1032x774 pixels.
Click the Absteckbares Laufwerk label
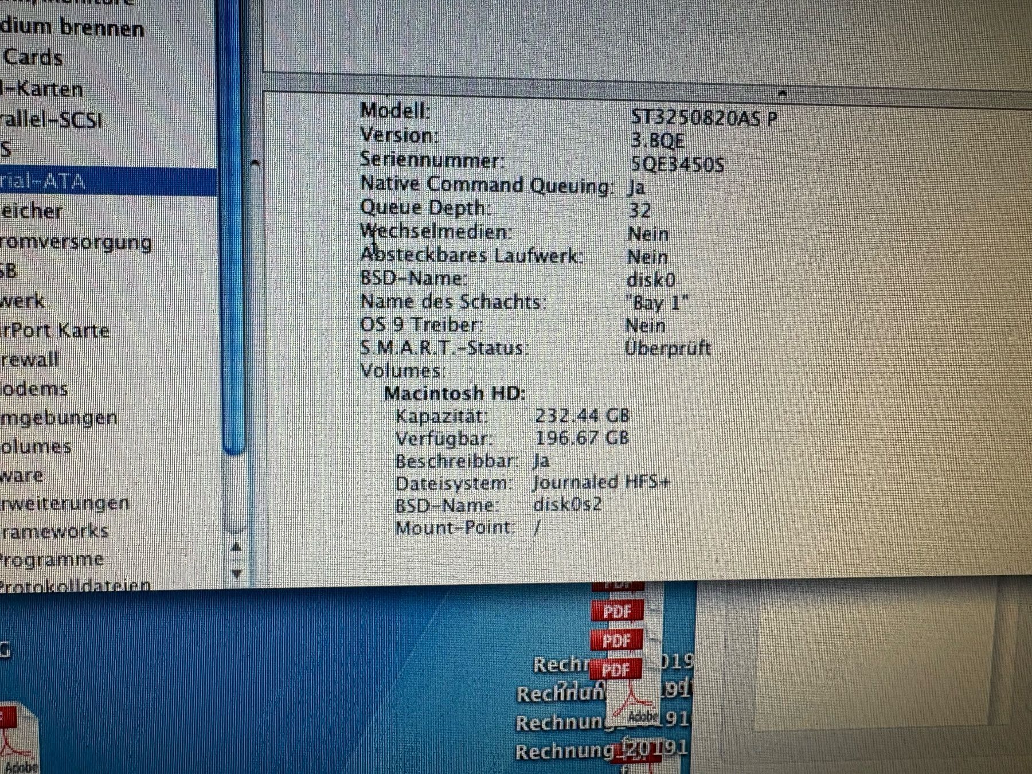tap(471, 255)
